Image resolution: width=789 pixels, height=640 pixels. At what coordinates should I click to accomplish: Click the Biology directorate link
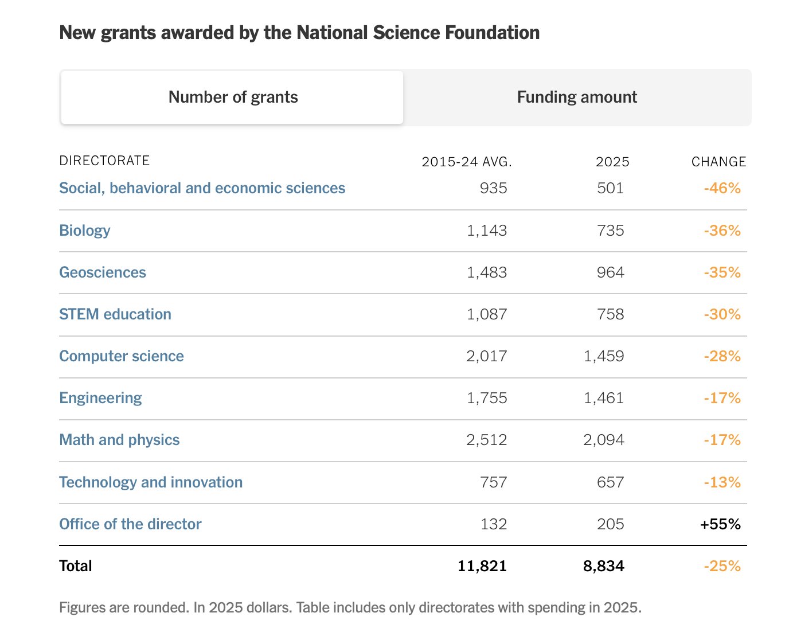click(x=85, y=231)
